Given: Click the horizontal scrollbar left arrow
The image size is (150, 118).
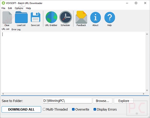Looking at the screenshot, I should pyautogui.click(x=3, y=94).
